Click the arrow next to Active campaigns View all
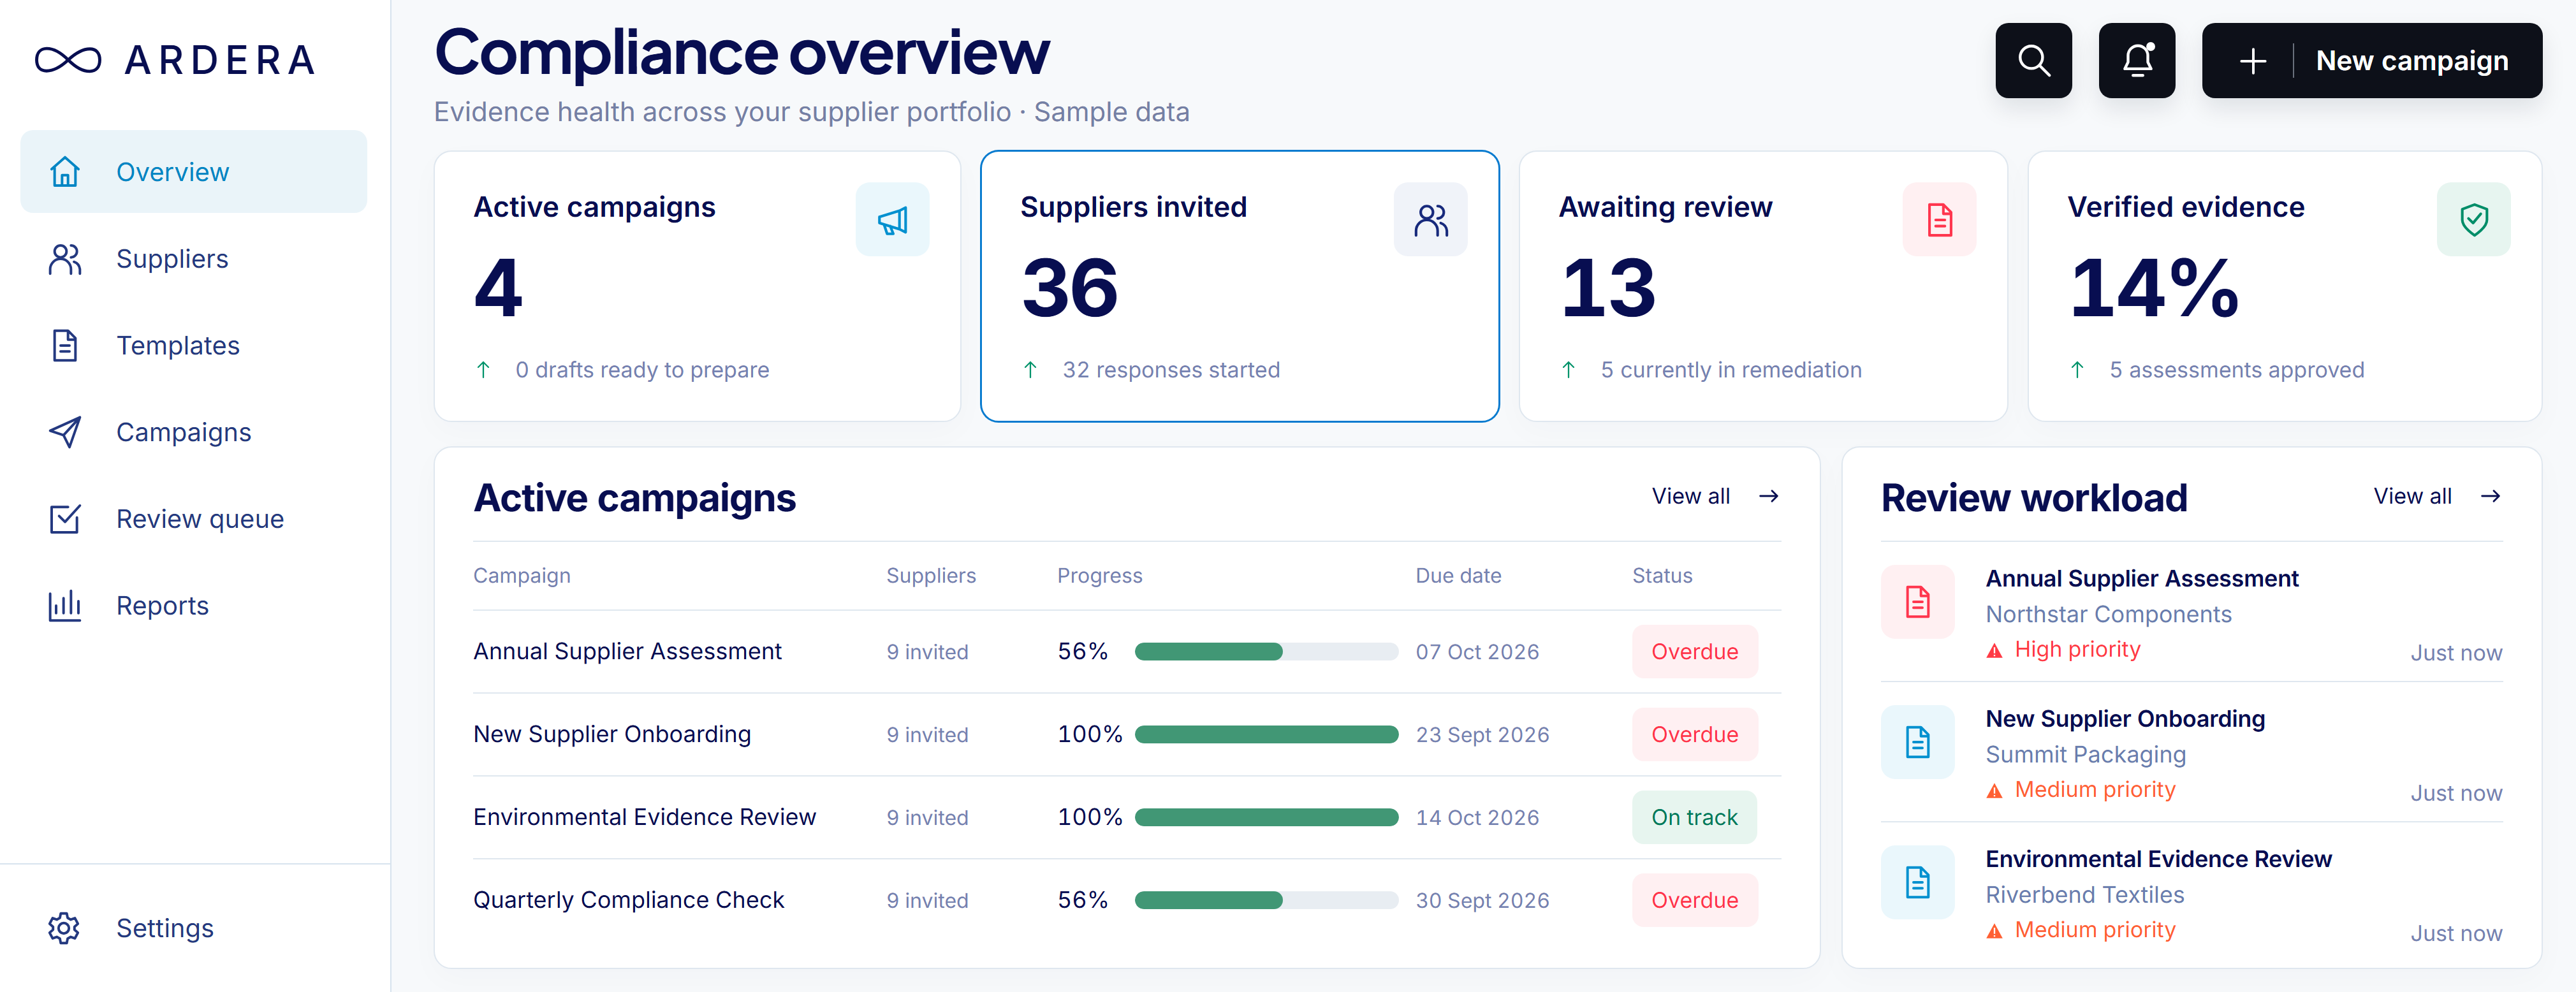The width and height of the screenshot is (2576, 992). [x=1768, y=496]
